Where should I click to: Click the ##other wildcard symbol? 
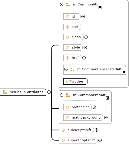tap(67, 81)
